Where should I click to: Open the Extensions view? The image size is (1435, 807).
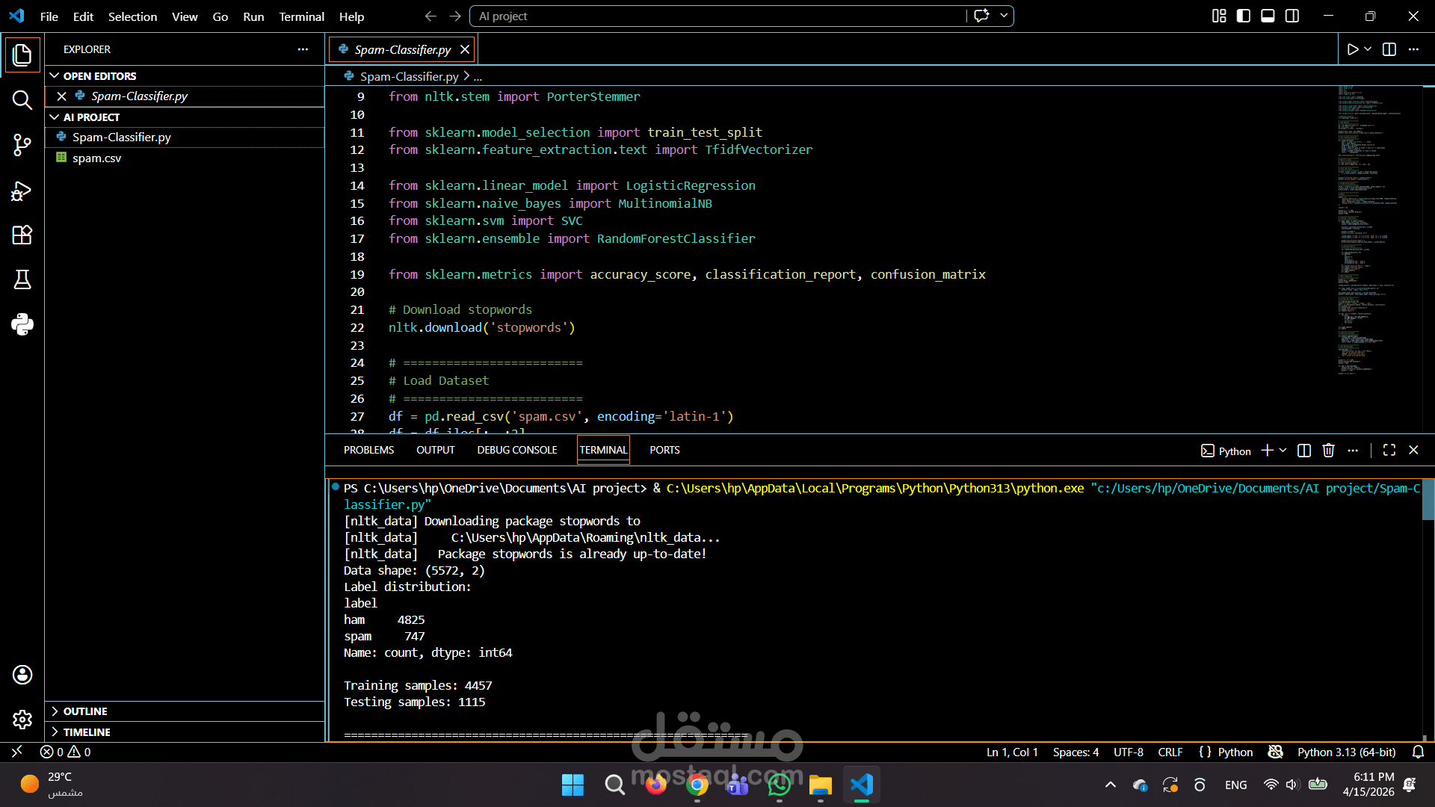(22, 235)
